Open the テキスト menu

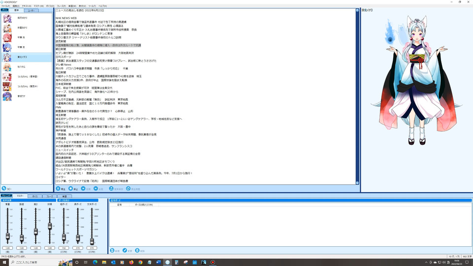[x=27, y=6]
